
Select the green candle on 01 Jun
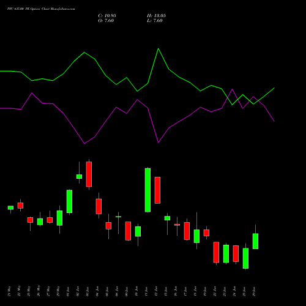click(69, 201)
